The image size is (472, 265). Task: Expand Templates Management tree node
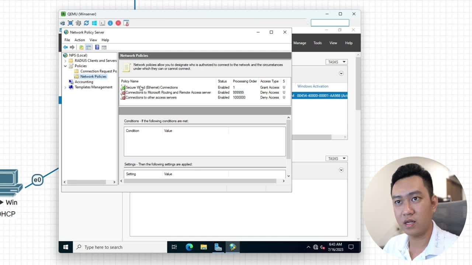[x=66, y=87]
